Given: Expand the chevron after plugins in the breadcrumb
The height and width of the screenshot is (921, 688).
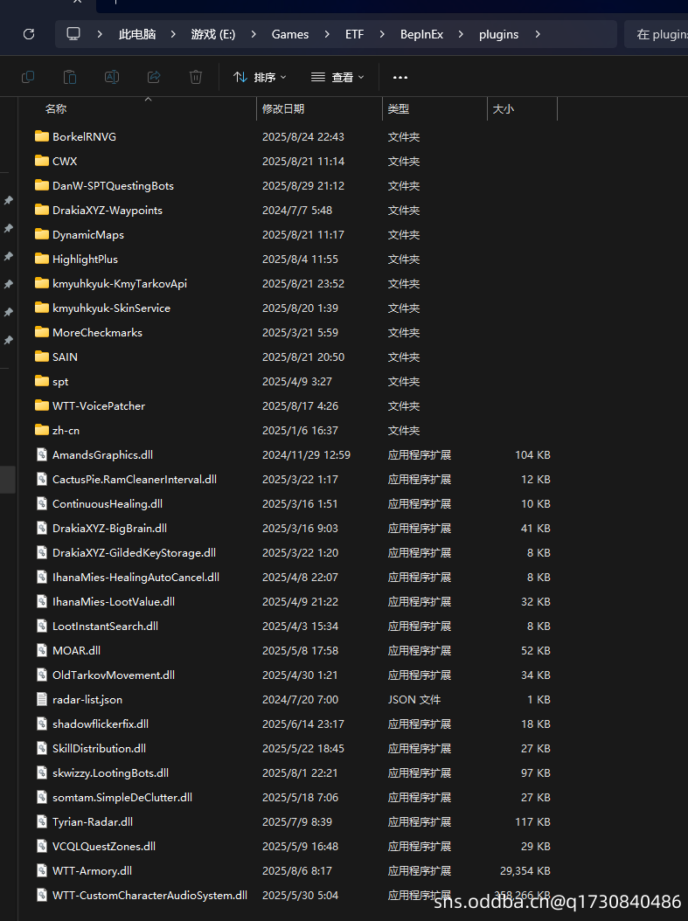Looking at the screenshot, I should tap(538, 34).
